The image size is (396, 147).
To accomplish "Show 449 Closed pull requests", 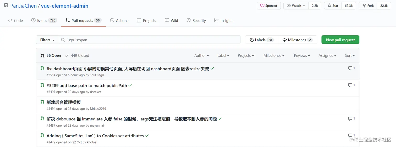I will (x=77, y=55).
